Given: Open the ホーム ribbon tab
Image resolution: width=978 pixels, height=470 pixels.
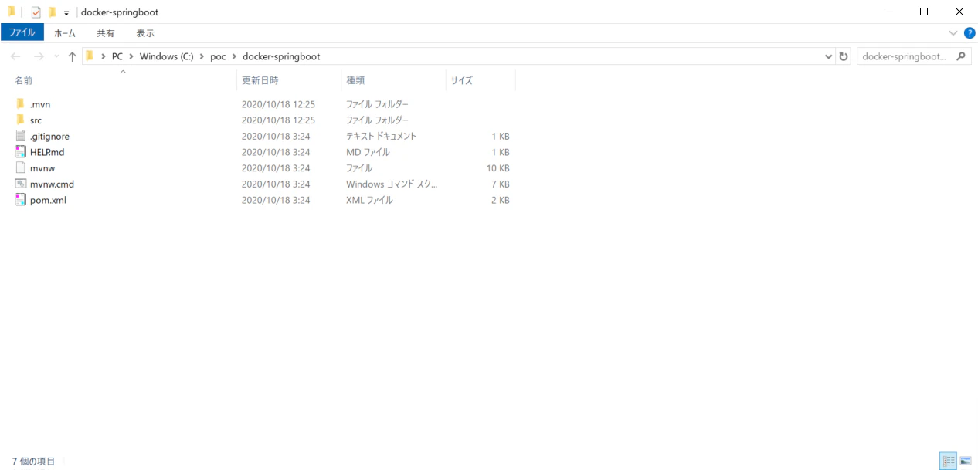Looking at the screenshot, I should tap(65, 33).
